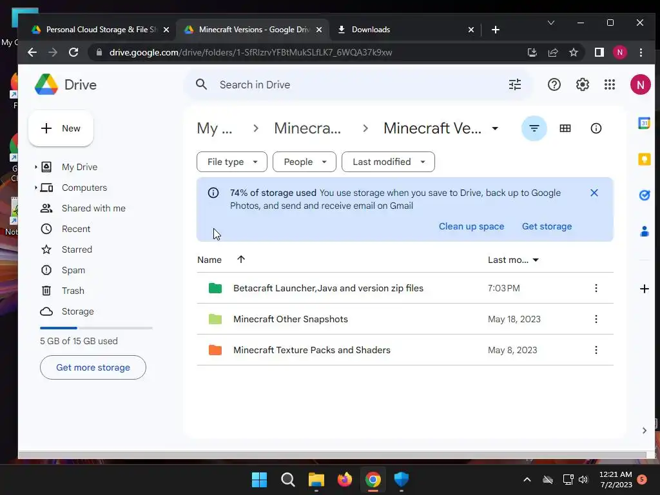660x495 pixels.
Task: Open Chrome tab search chevron
Action: [x=550, y=23]
